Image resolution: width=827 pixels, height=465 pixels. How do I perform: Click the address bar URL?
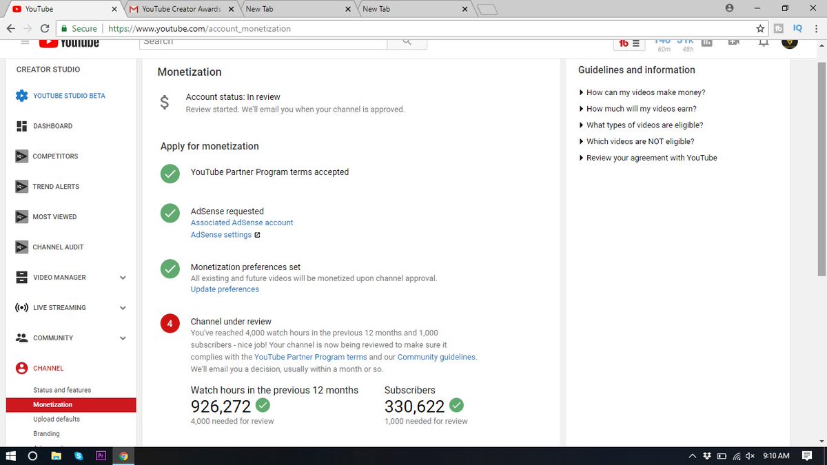[198, 29]
